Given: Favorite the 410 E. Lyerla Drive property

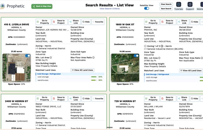Looking at the screenshot, I should 98,22.
